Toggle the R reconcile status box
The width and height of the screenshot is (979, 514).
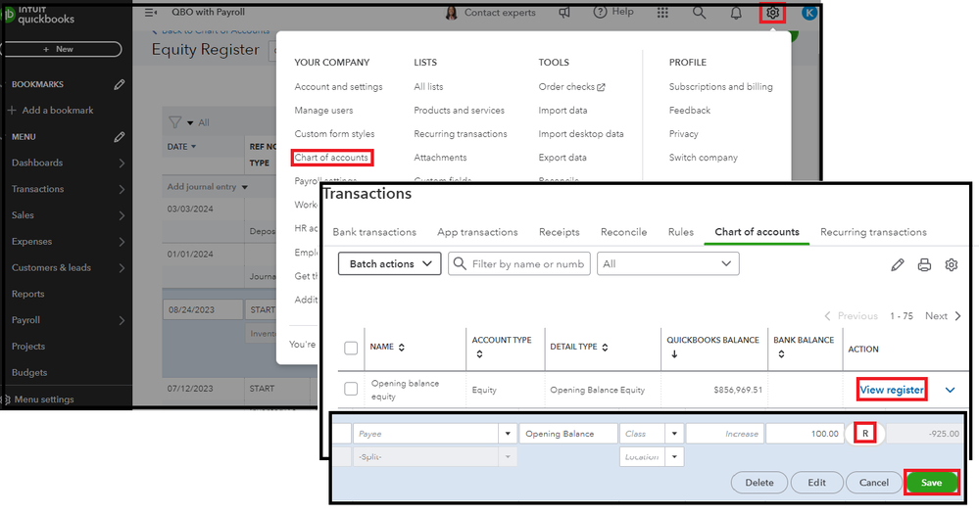pyautogui.click(x=865, y=434)
